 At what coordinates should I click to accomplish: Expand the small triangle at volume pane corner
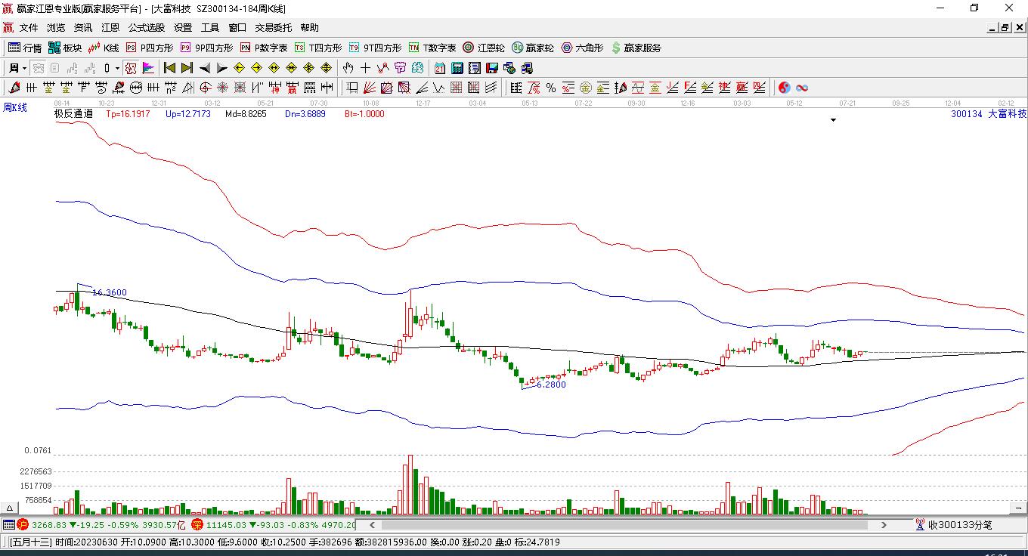pyautogui.click(x=11, y=509)
